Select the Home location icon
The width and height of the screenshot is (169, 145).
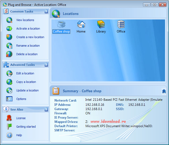(81, 25)
